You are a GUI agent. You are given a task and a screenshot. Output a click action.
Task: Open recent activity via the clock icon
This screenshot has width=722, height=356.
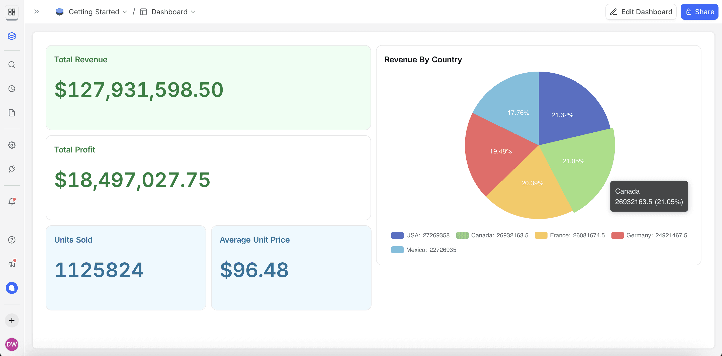[12, 89]
